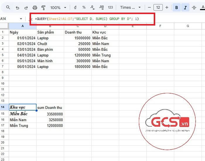Toggle bold formatting
The width and height of the screenshot is (205, 161).
[176, 7]
